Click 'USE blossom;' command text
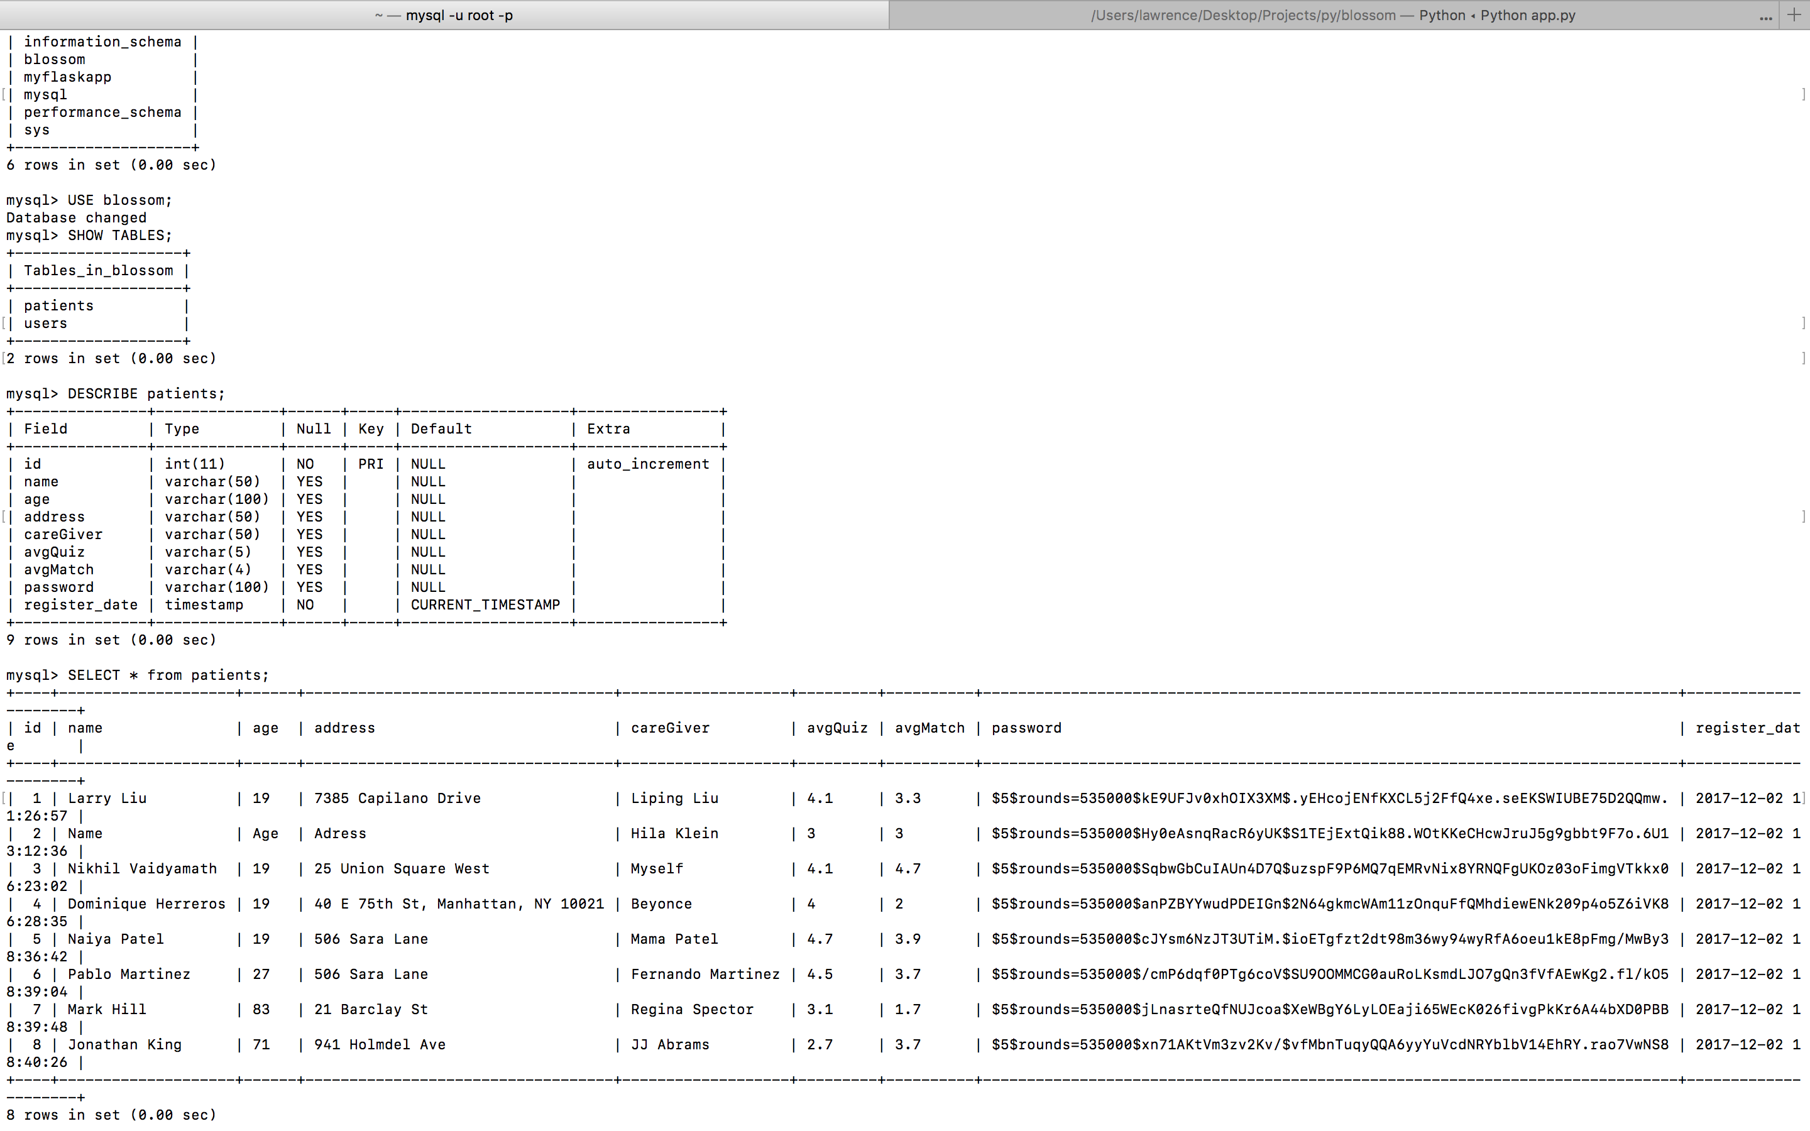 pyautogui.click(x=119, y=200)
